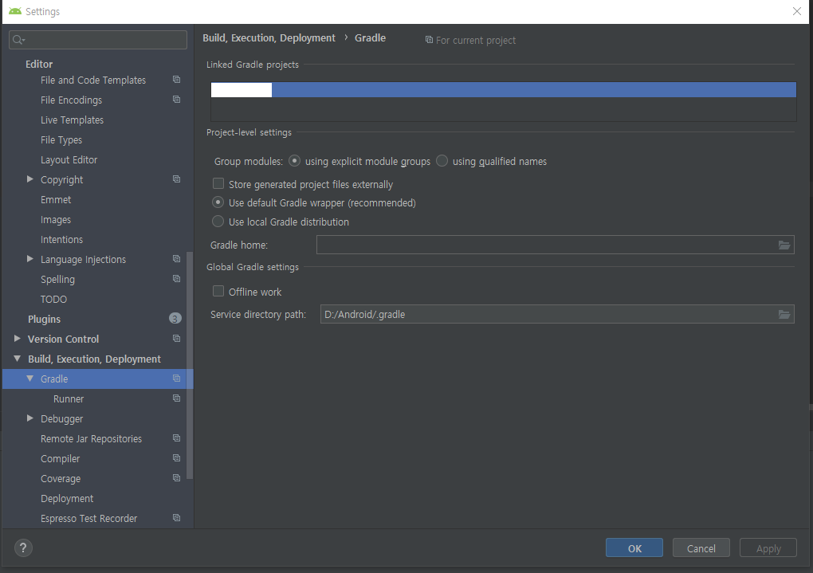The image size is (813, 573).
Task: Click project-level icon beside Copyright
Action: point(176,179)
